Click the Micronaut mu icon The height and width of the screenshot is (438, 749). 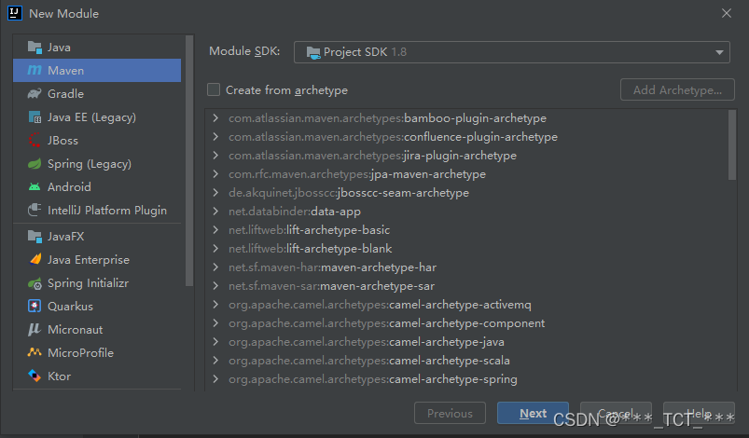(35, 329)
